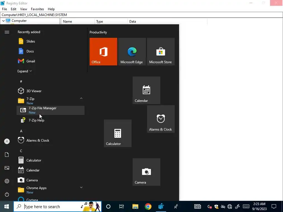Switch to Registry Editor on the taskbar
This screenshot has height=212, width=283.
point(161,206)
